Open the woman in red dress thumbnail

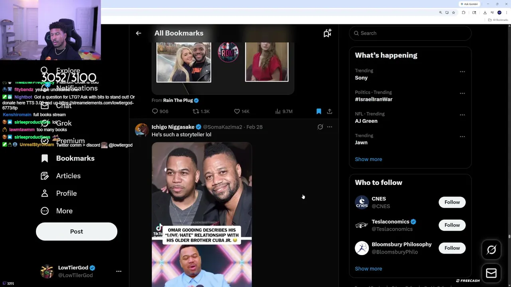coord(267,62)
